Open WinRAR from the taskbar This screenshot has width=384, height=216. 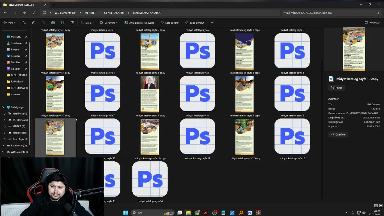258,213
